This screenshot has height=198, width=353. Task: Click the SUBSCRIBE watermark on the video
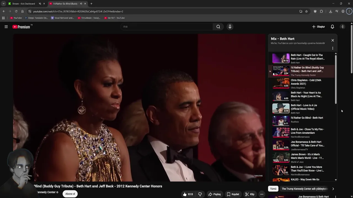point(258,176)
